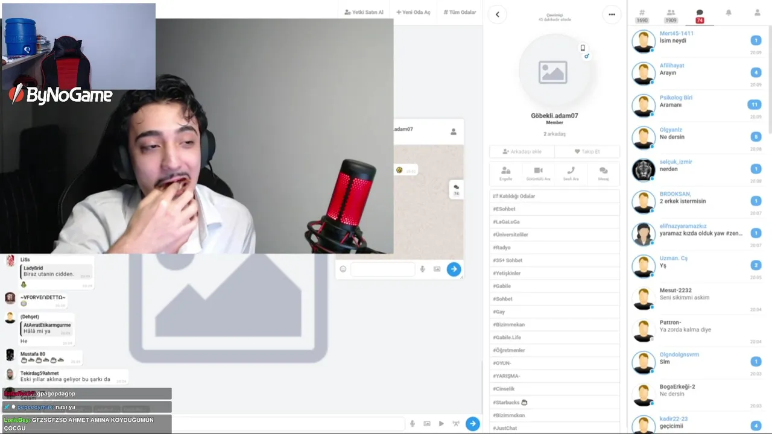Image resolution: width=772 pixels, height=434 pixels.
Task: Click Katıldığı Odalar header
Action: coord(554,196)
